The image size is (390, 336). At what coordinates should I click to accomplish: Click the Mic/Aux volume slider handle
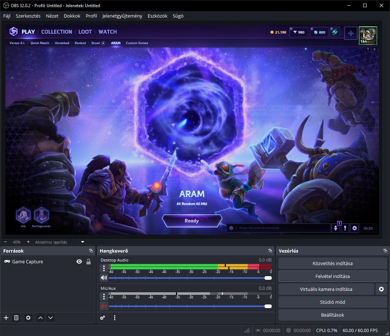click(x=268, y=306)
